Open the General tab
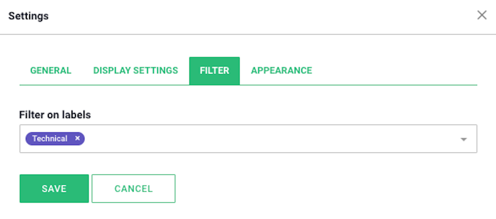This screenshot has width=496, height=219. 51,70
